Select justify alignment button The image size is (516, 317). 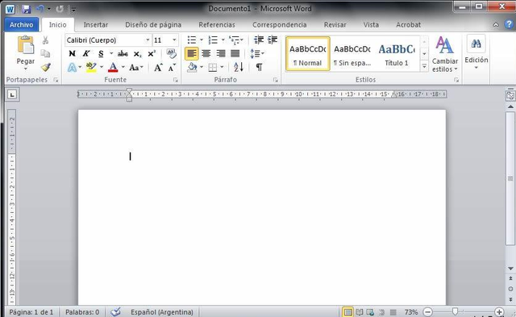[235, 53]
